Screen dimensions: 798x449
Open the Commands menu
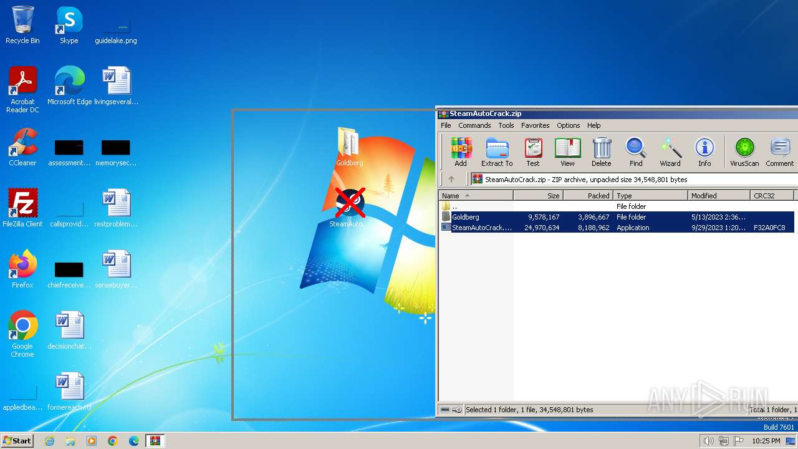pyautogui.click(x=474, y=125)
